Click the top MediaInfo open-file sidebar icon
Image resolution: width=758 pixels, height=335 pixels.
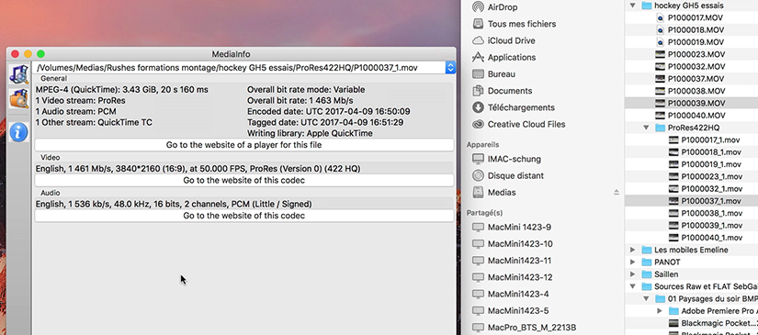(x=19, y=75)
